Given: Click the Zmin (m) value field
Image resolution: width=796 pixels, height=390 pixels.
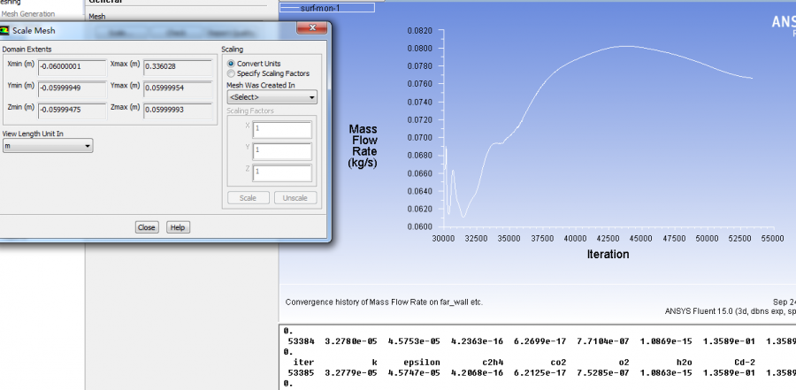Looking at the screenshot, I should tap(73, 110).
